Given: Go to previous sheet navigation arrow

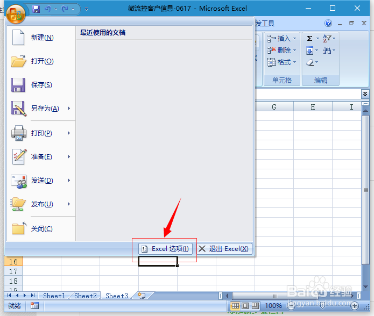Looking at the screenshot, I should point(17,296).
